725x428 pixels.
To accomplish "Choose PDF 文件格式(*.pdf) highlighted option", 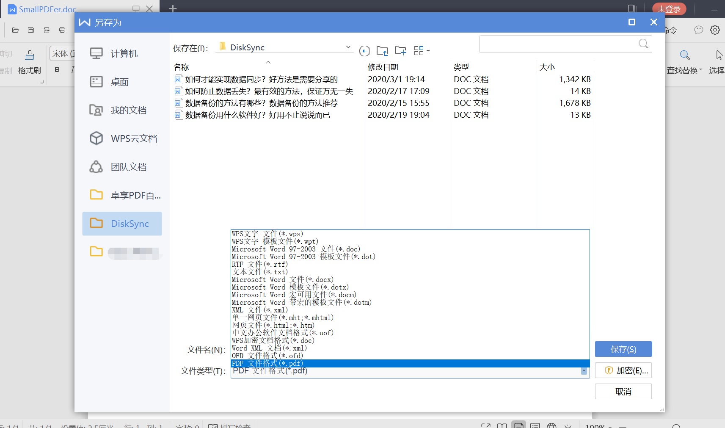I will 410,363.
